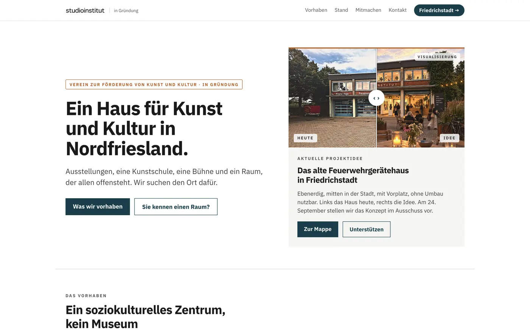Click the paragraph starting 'Ausstellungen, eine Kunstschule'
The width and height of the screenshot is (530, 331).
(x=164, y=177)
